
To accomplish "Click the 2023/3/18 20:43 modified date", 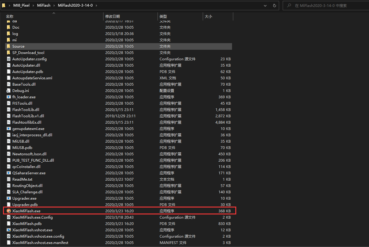I will tap(119, 217).
